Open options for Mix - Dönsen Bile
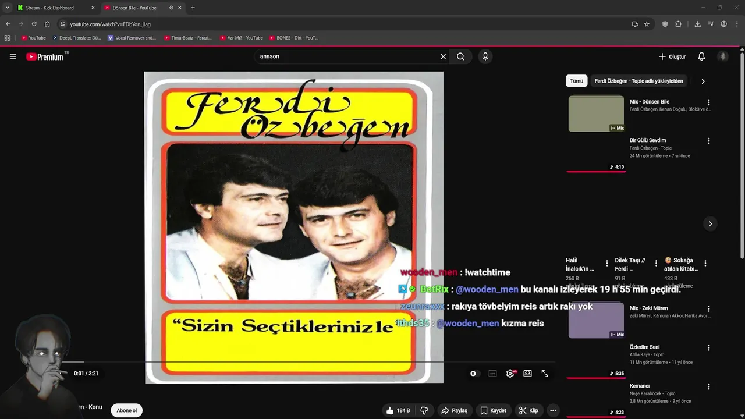The width and height of the screenshot is (745, 419). pos(708,102)
